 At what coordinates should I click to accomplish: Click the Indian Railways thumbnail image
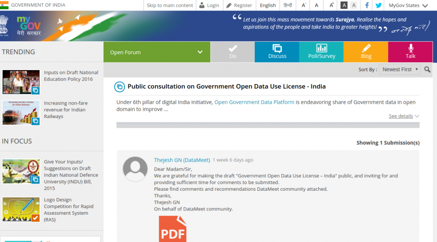tap(21, 113)
